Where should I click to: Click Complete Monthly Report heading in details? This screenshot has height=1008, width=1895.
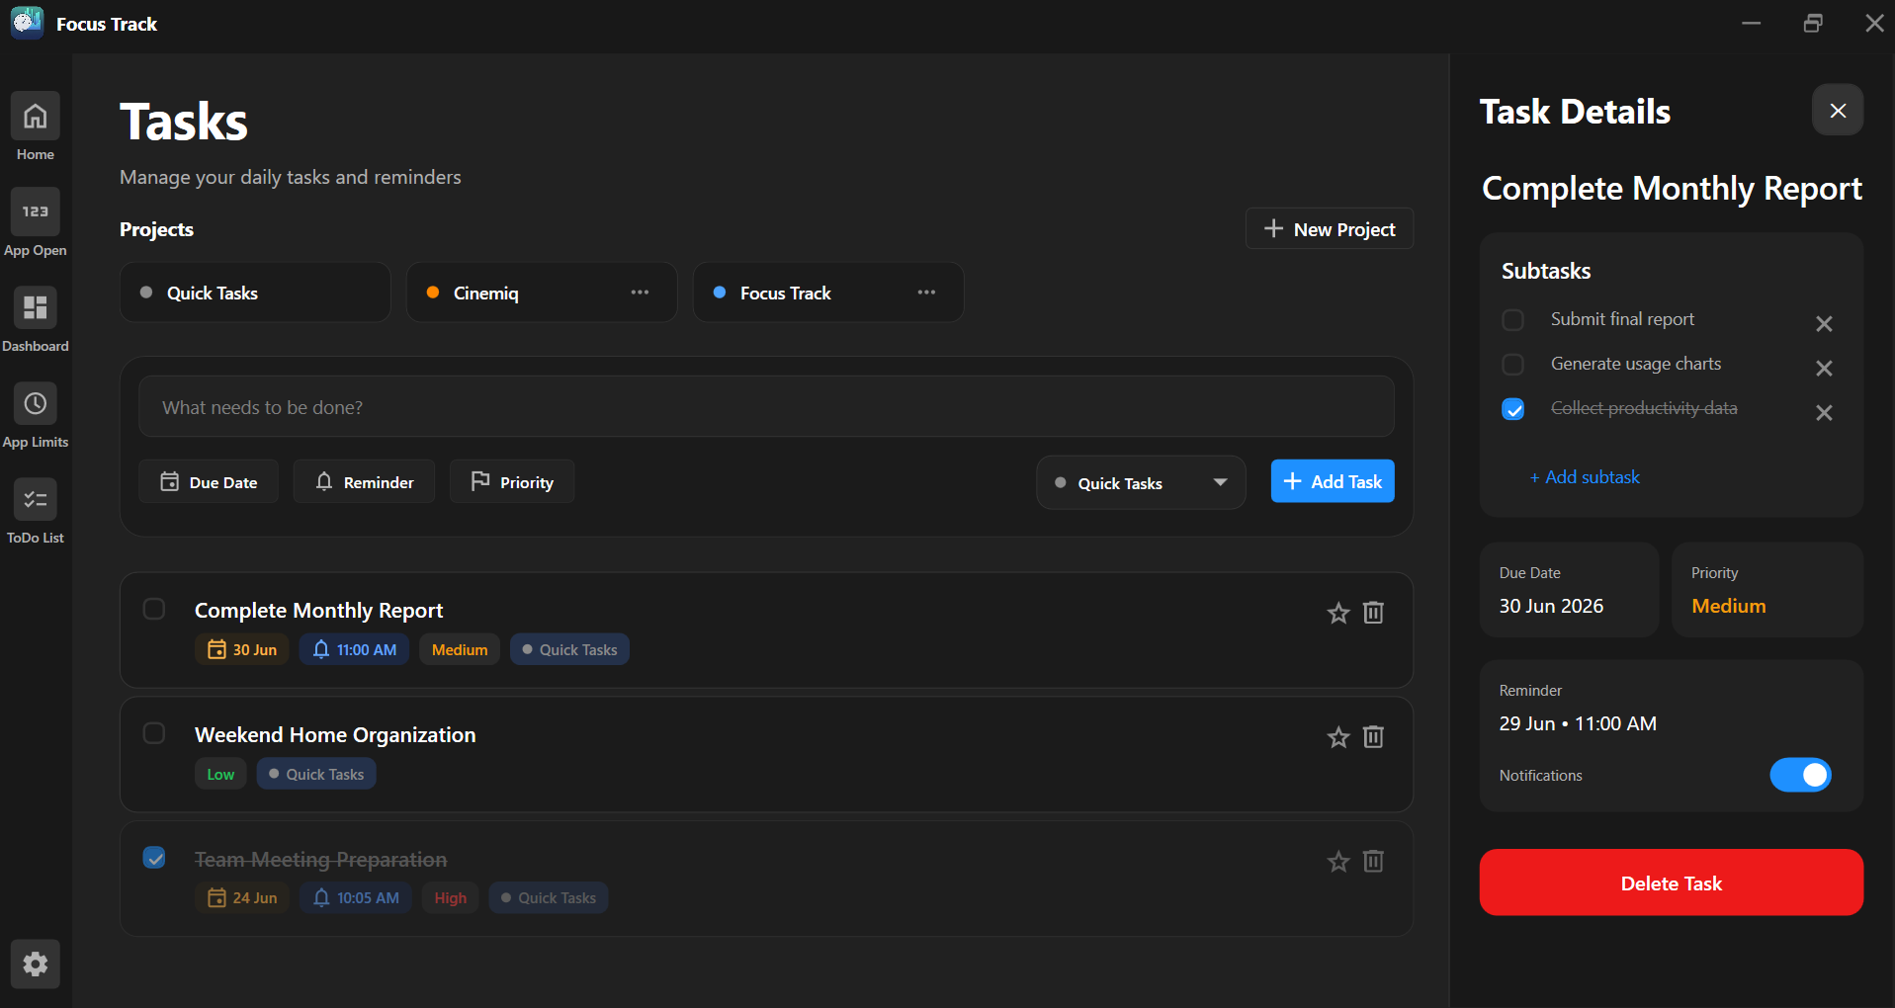pos(1672,189)
